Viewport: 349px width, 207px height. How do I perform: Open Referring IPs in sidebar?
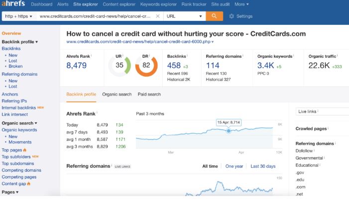[14, 101]
